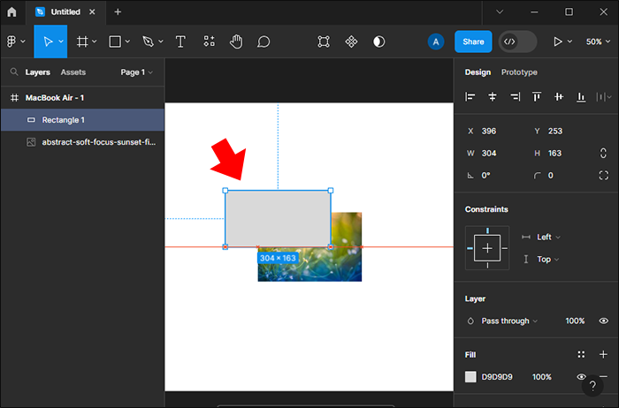Expand the Page 1 selector
619x408 pixels.
[x=136, y=72]
